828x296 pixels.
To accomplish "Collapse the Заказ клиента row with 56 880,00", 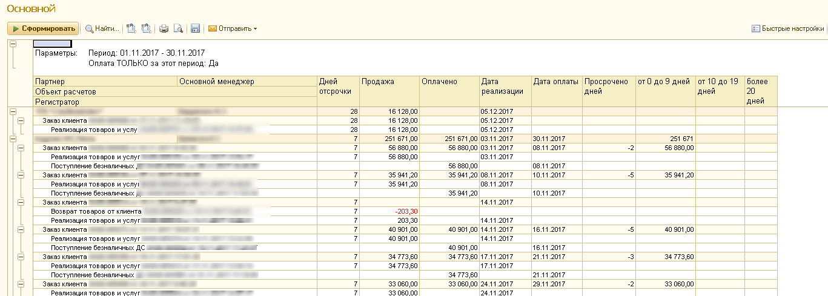I will [21, 148].
